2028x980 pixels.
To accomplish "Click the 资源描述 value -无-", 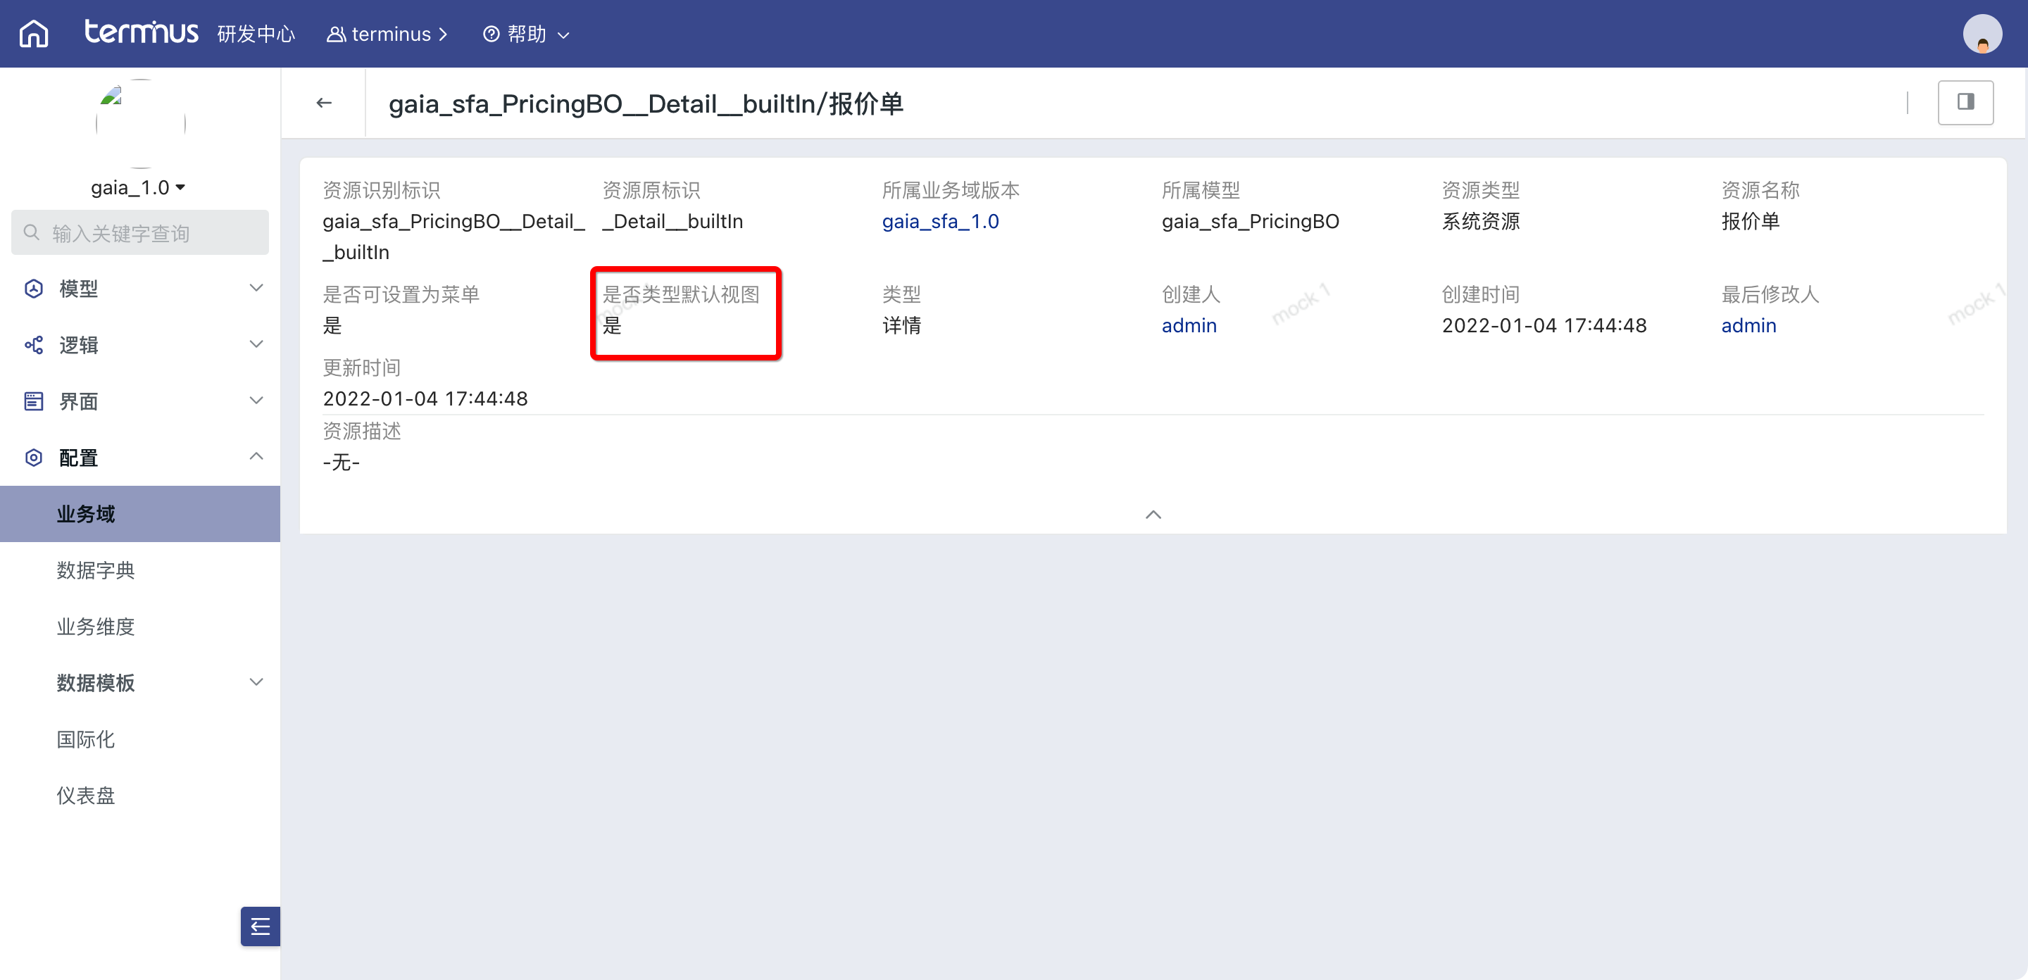I will pos(341,462).
